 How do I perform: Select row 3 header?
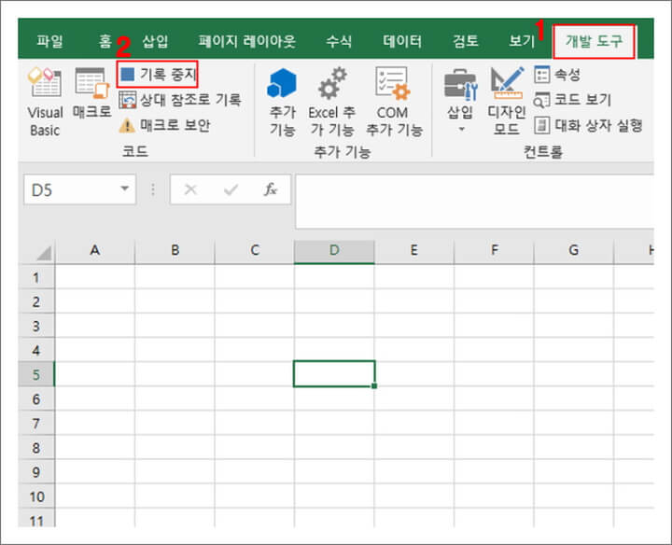[36, 326]
